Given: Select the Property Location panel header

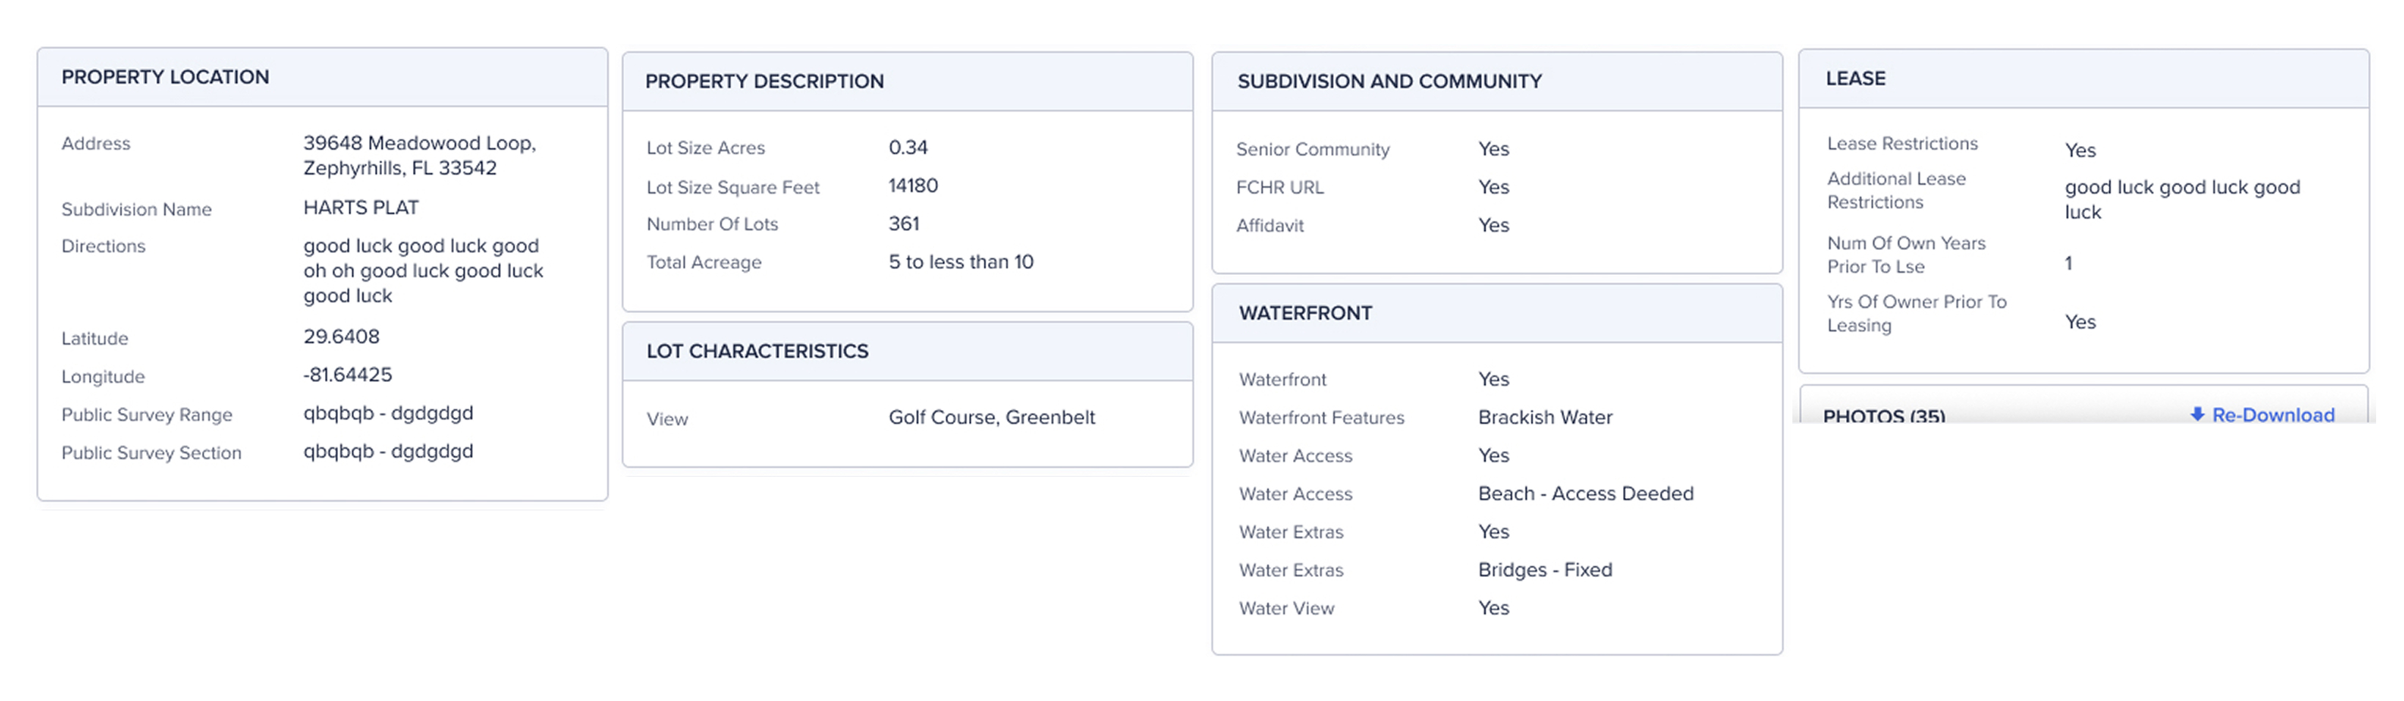Looking at the screenshot, I should click(322, 78).
